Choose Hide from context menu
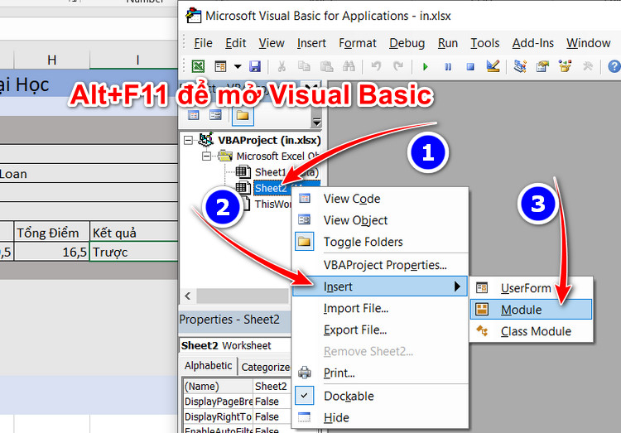The width and height of the screenshot is (621, 433). pos(380,417)
